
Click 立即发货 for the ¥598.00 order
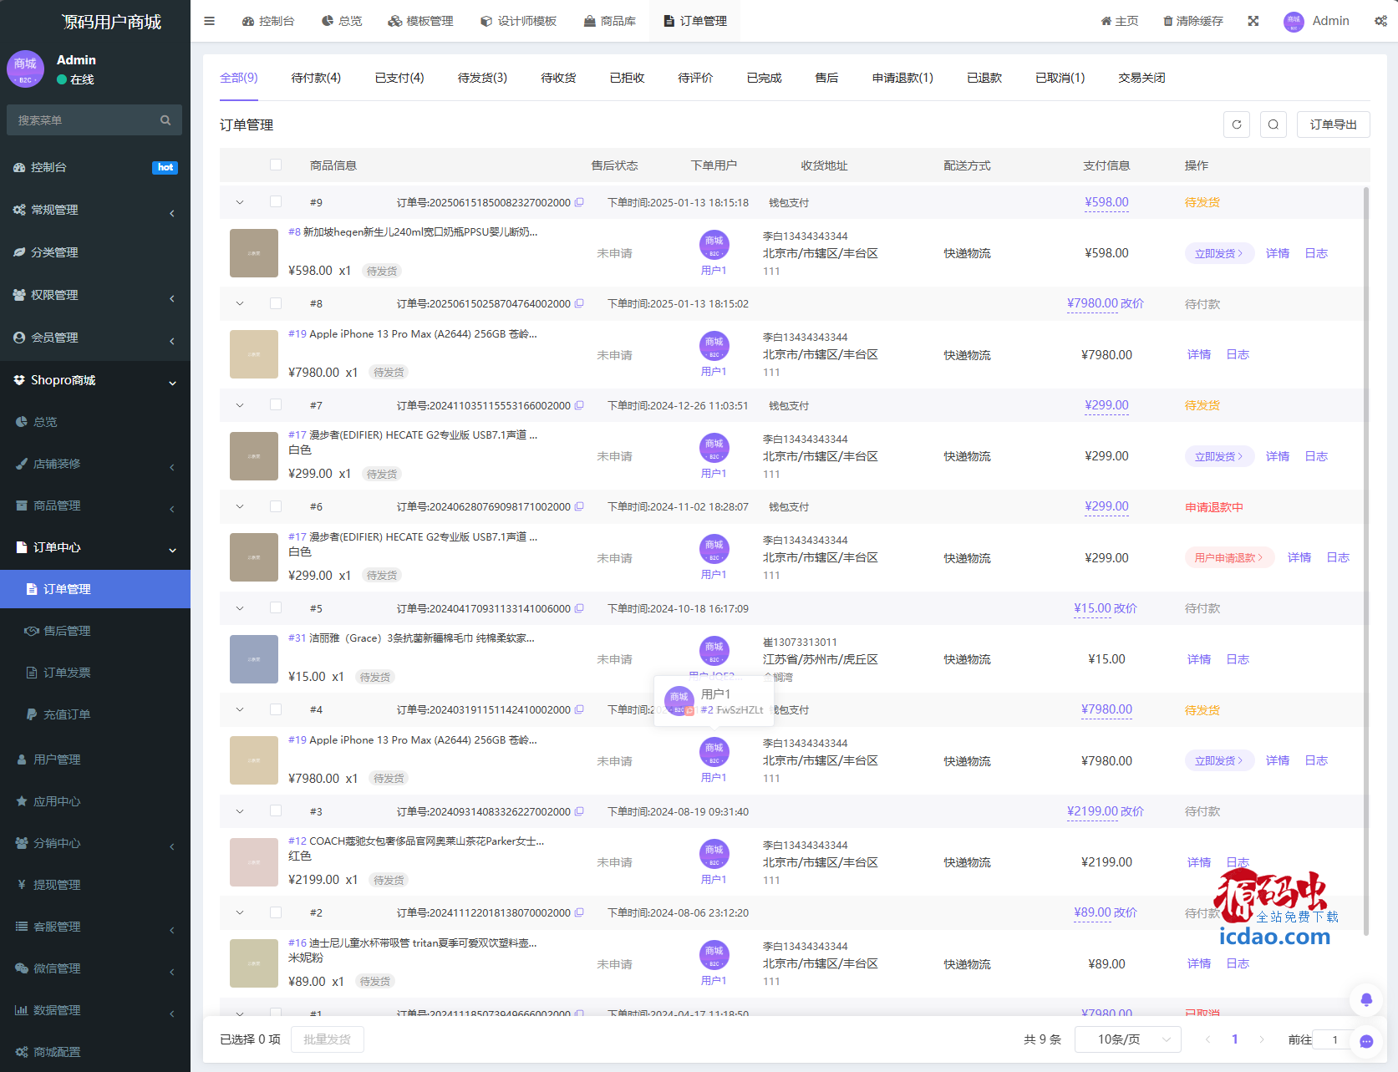pyautogui.click(x=1219, y=253)
